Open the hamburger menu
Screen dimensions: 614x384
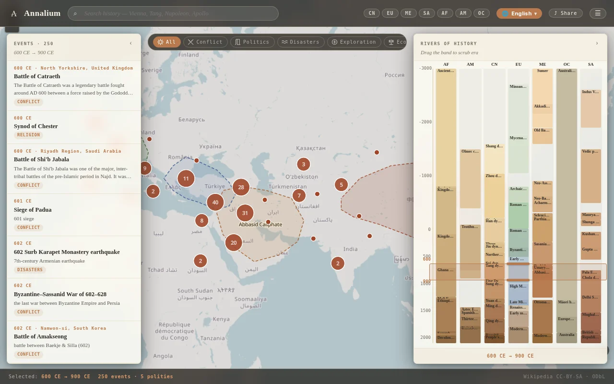tap(598, 13)
